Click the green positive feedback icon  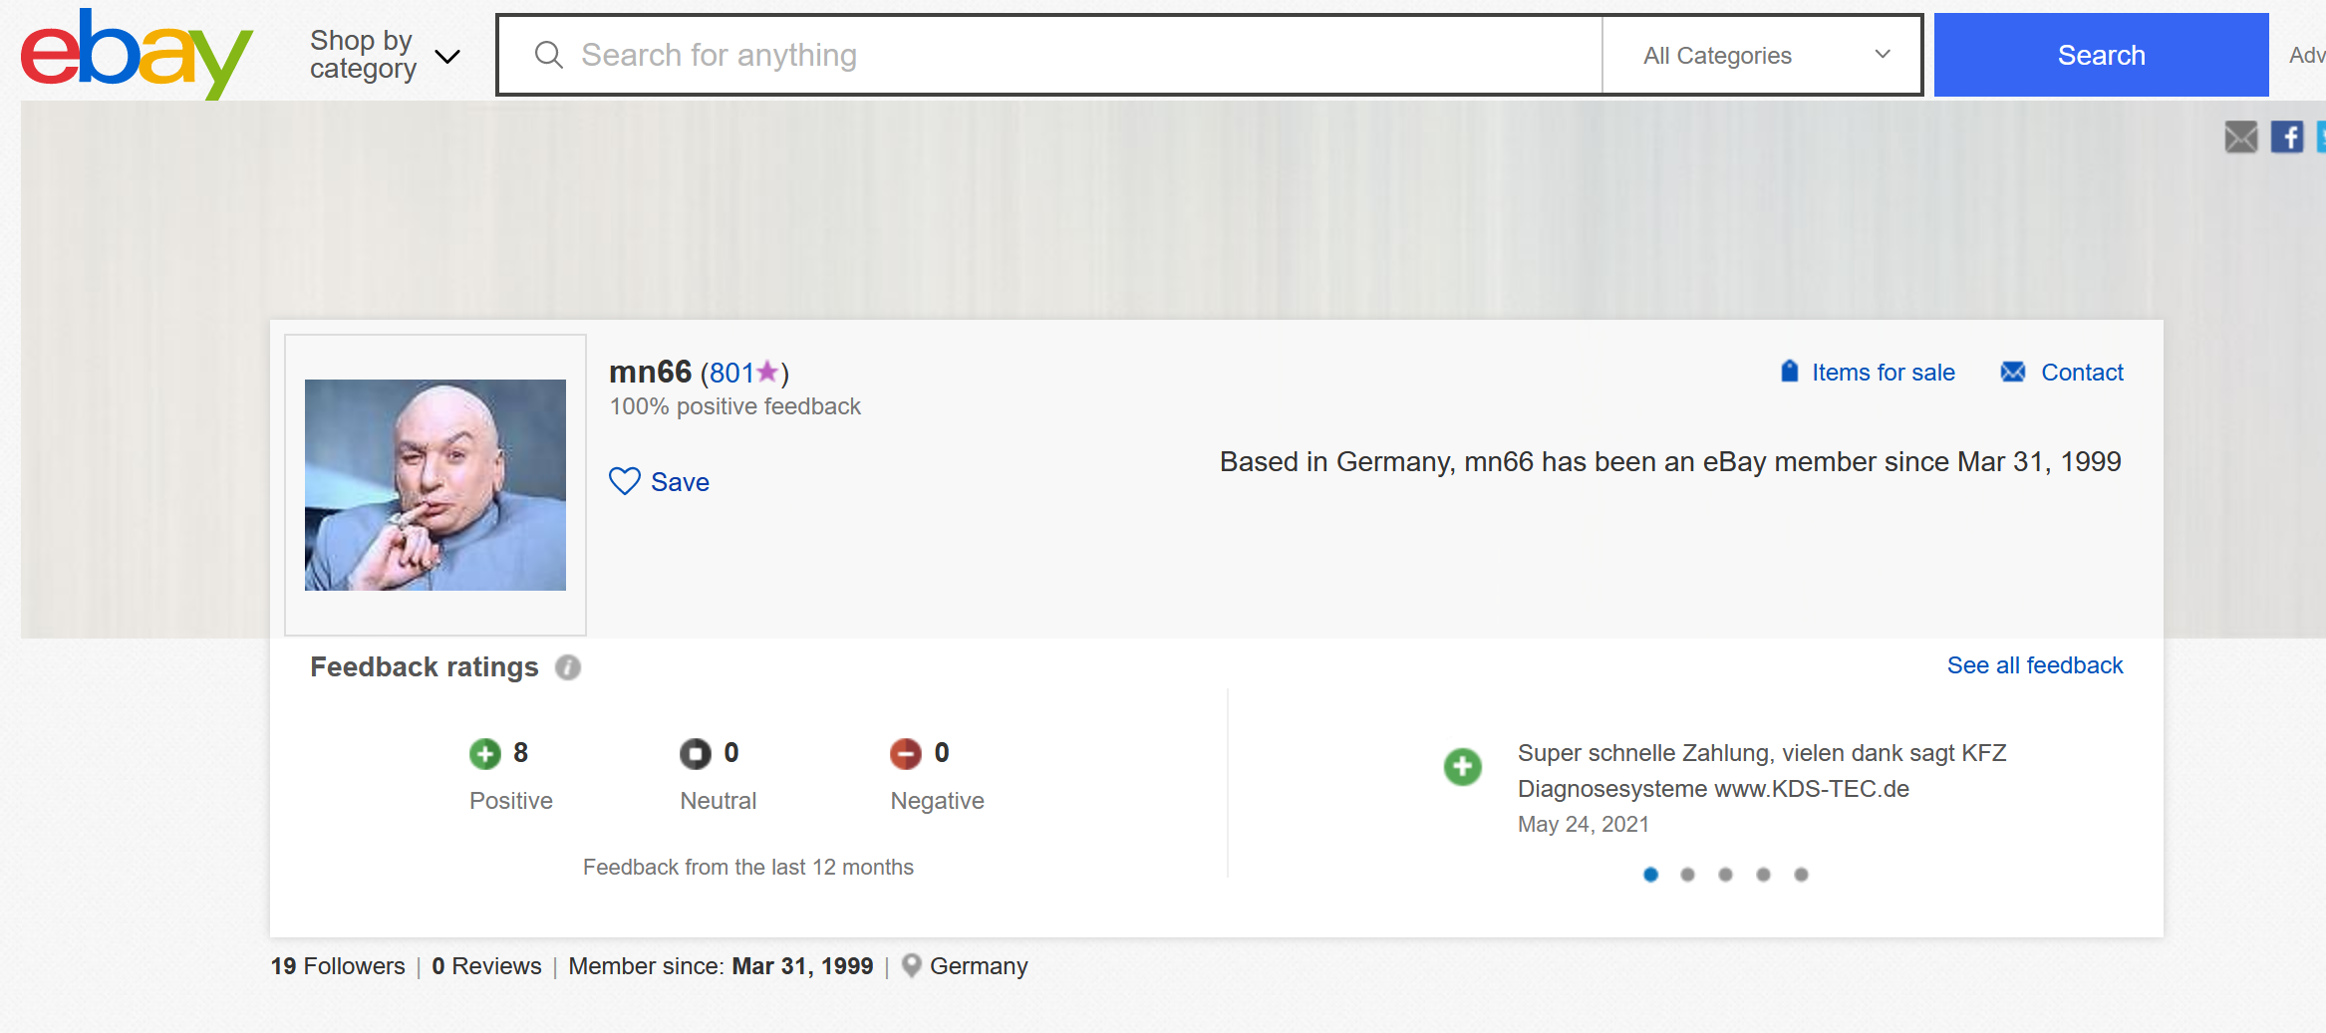coord(485,754)
